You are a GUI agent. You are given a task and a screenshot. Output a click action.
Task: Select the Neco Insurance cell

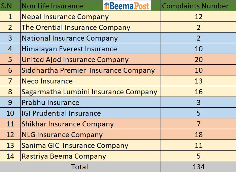(47, 81)
